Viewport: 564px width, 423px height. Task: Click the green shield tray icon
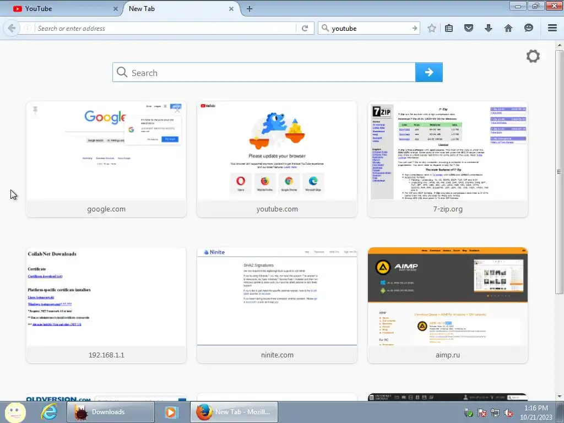(468, 413)
